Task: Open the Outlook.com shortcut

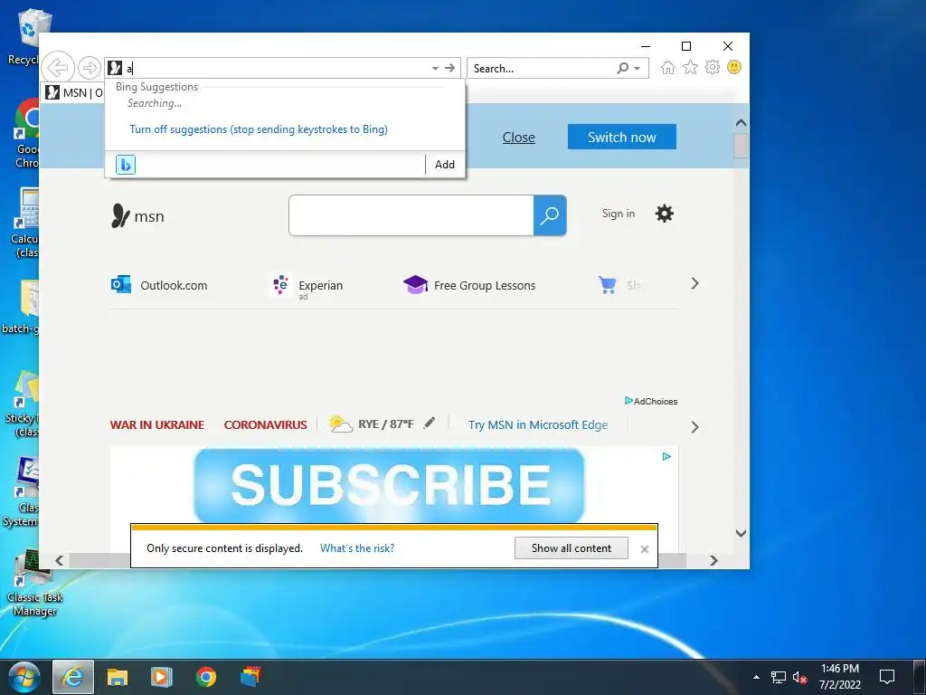Action: [x=159, y=285]
